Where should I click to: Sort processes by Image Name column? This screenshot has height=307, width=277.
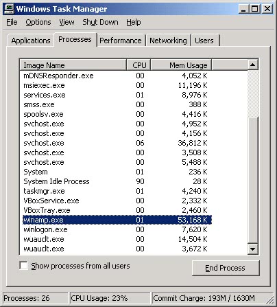tap(73, 65)
